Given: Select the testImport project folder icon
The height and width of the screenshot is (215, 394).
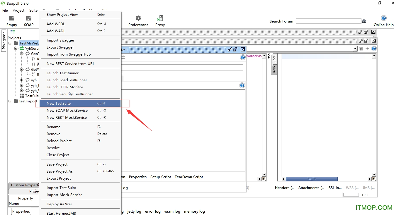Looking at the screenshot, I should pyautogui.click(x=16, y=101).
